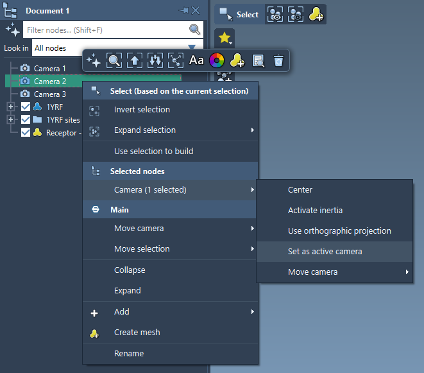Toggle the 1YRF visibility checkbox
424x373 pixels.
tap(26, 107)
